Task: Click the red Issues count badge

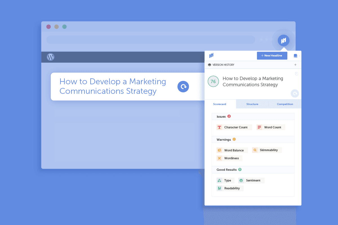Action: [229, 116]
